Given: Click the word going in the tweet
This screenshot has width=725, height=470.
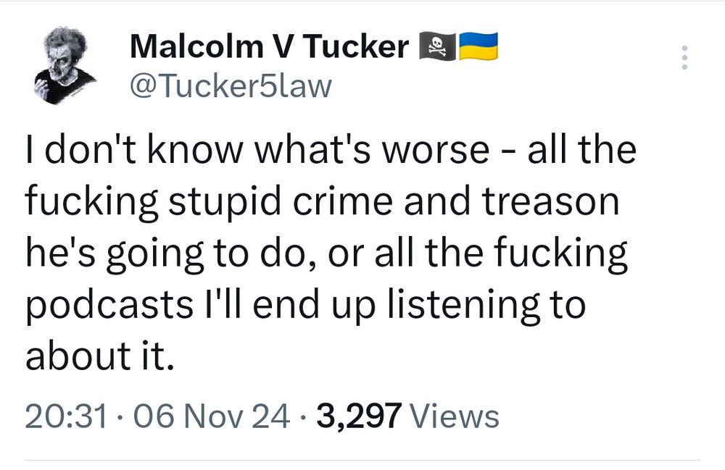Looking at the screenshot, I should (155, 254).
